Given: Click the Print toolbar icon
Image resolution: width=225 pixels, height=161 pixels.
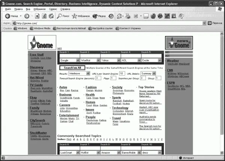Looking at the screenshot, I should [x=128, y=16].
